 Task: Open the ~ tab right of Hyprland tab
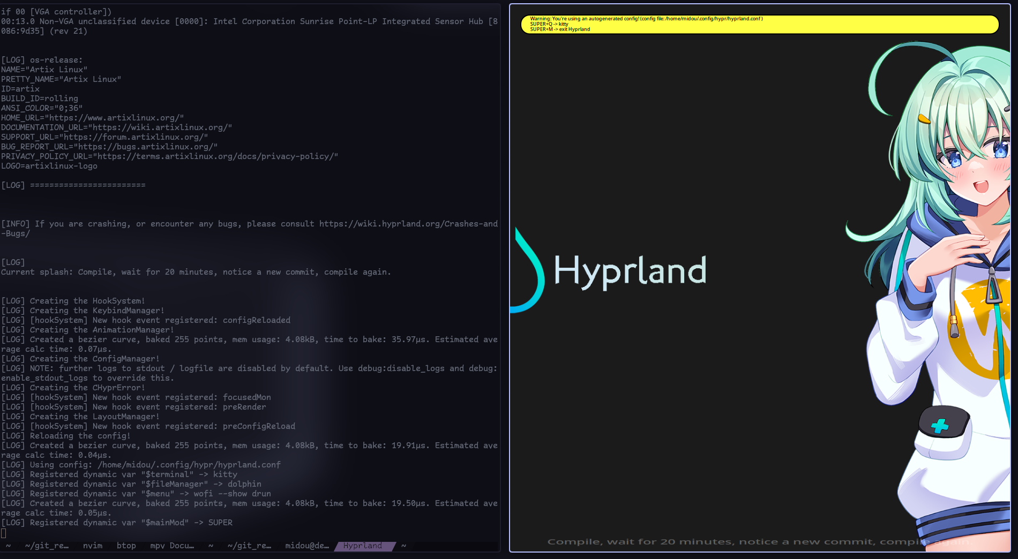coord(403,546)
